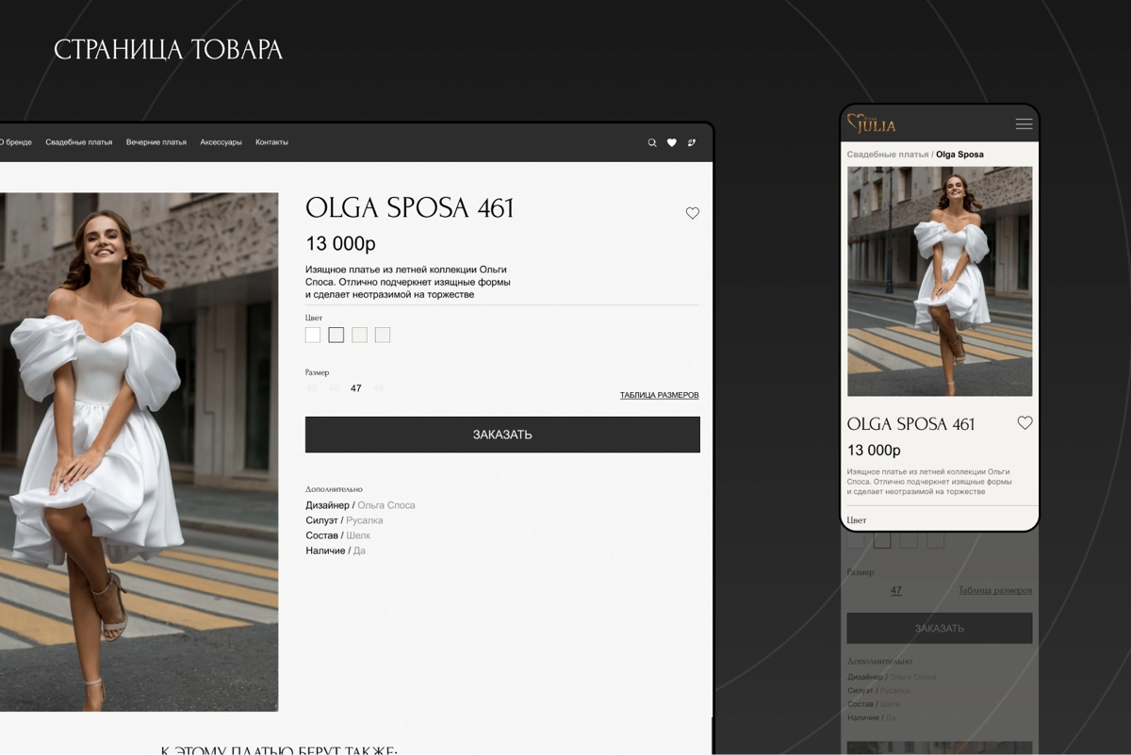Tap wishlist heart beside mobile product title

tap(1024, 423)
